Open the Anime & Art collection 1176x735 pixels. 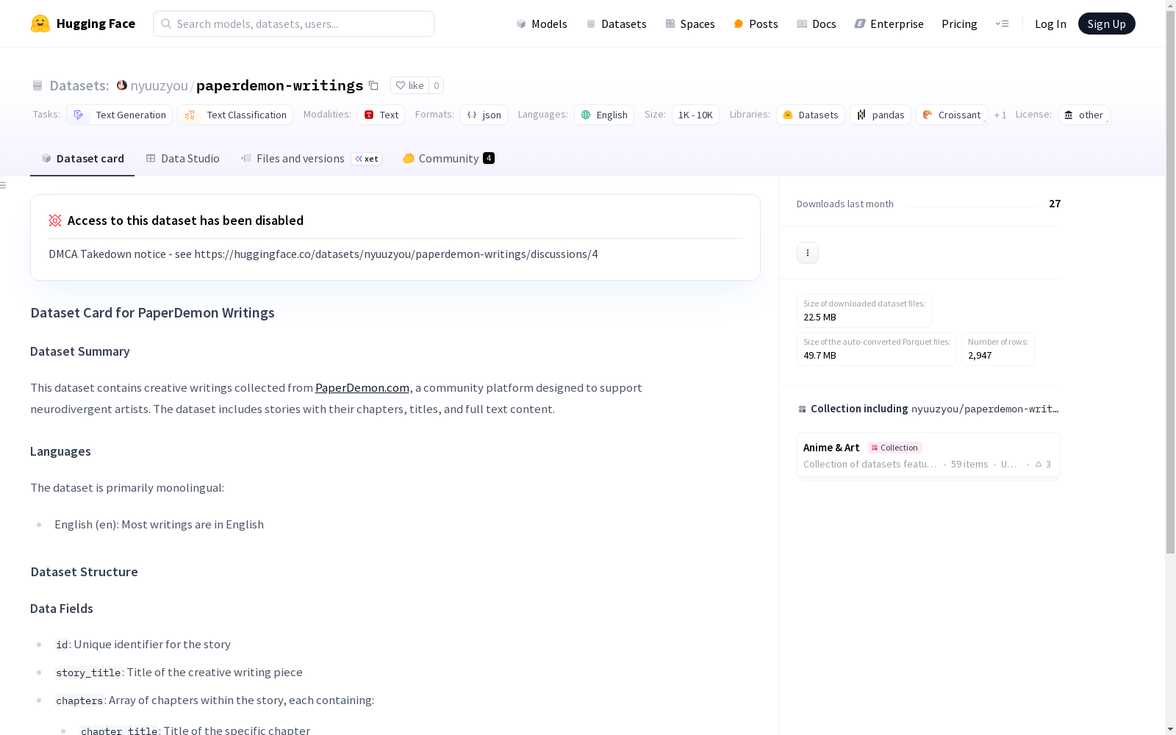coord(928,456)
